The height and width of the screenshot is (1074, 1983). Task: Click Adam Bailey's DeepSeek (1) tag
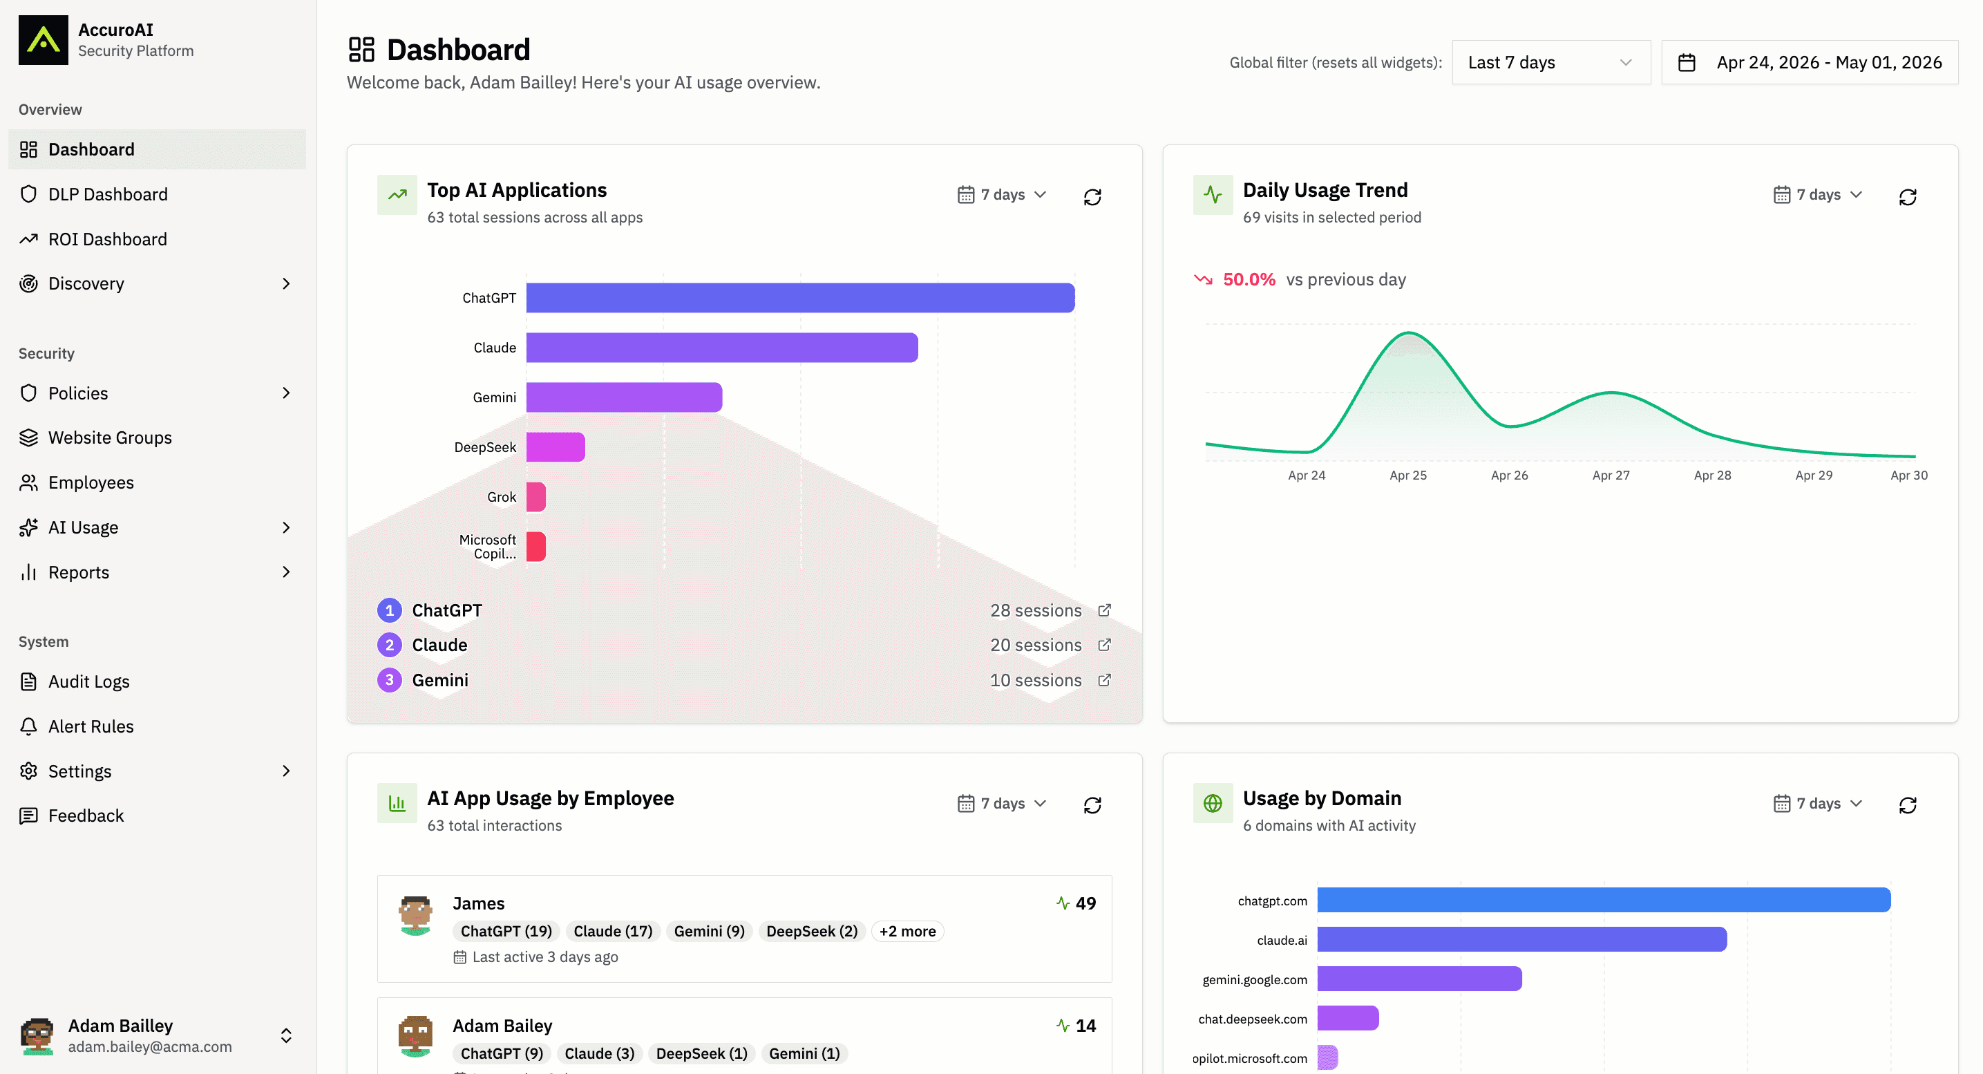(x=701, y=1053)
